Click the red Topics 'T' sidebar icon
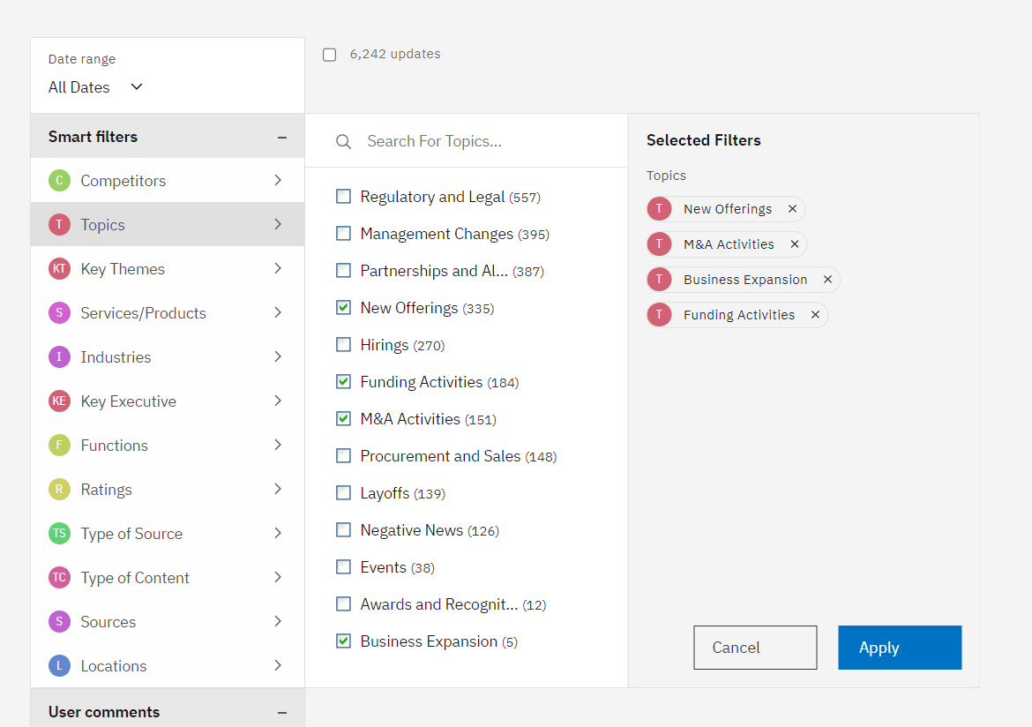 coord(59,225)
